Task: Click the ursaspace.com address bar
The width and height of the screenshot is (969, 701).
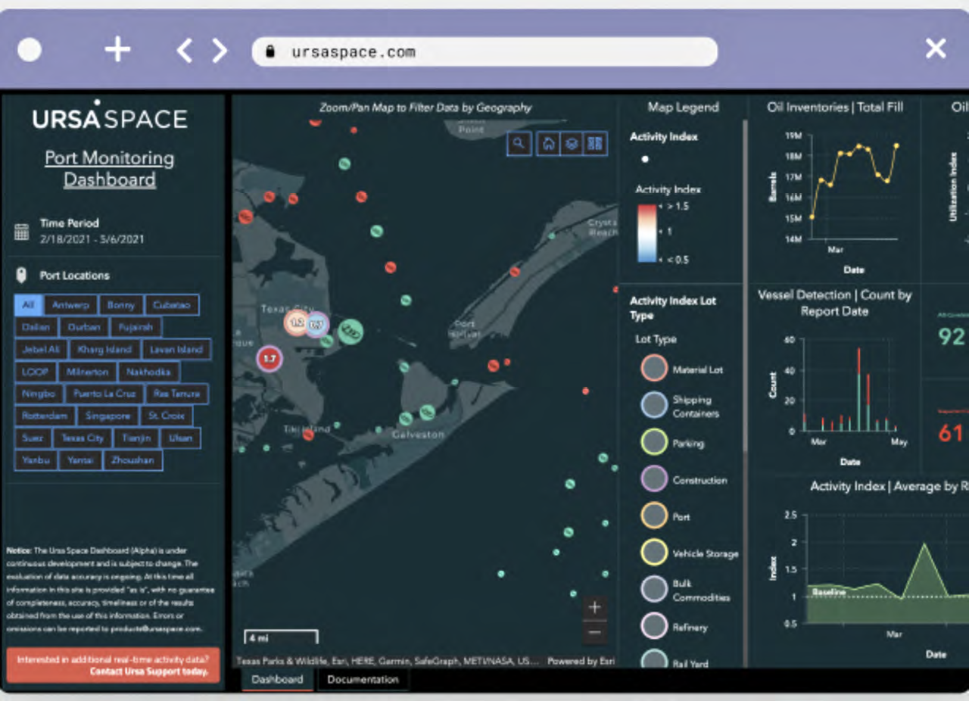Action: pos(484,51)
